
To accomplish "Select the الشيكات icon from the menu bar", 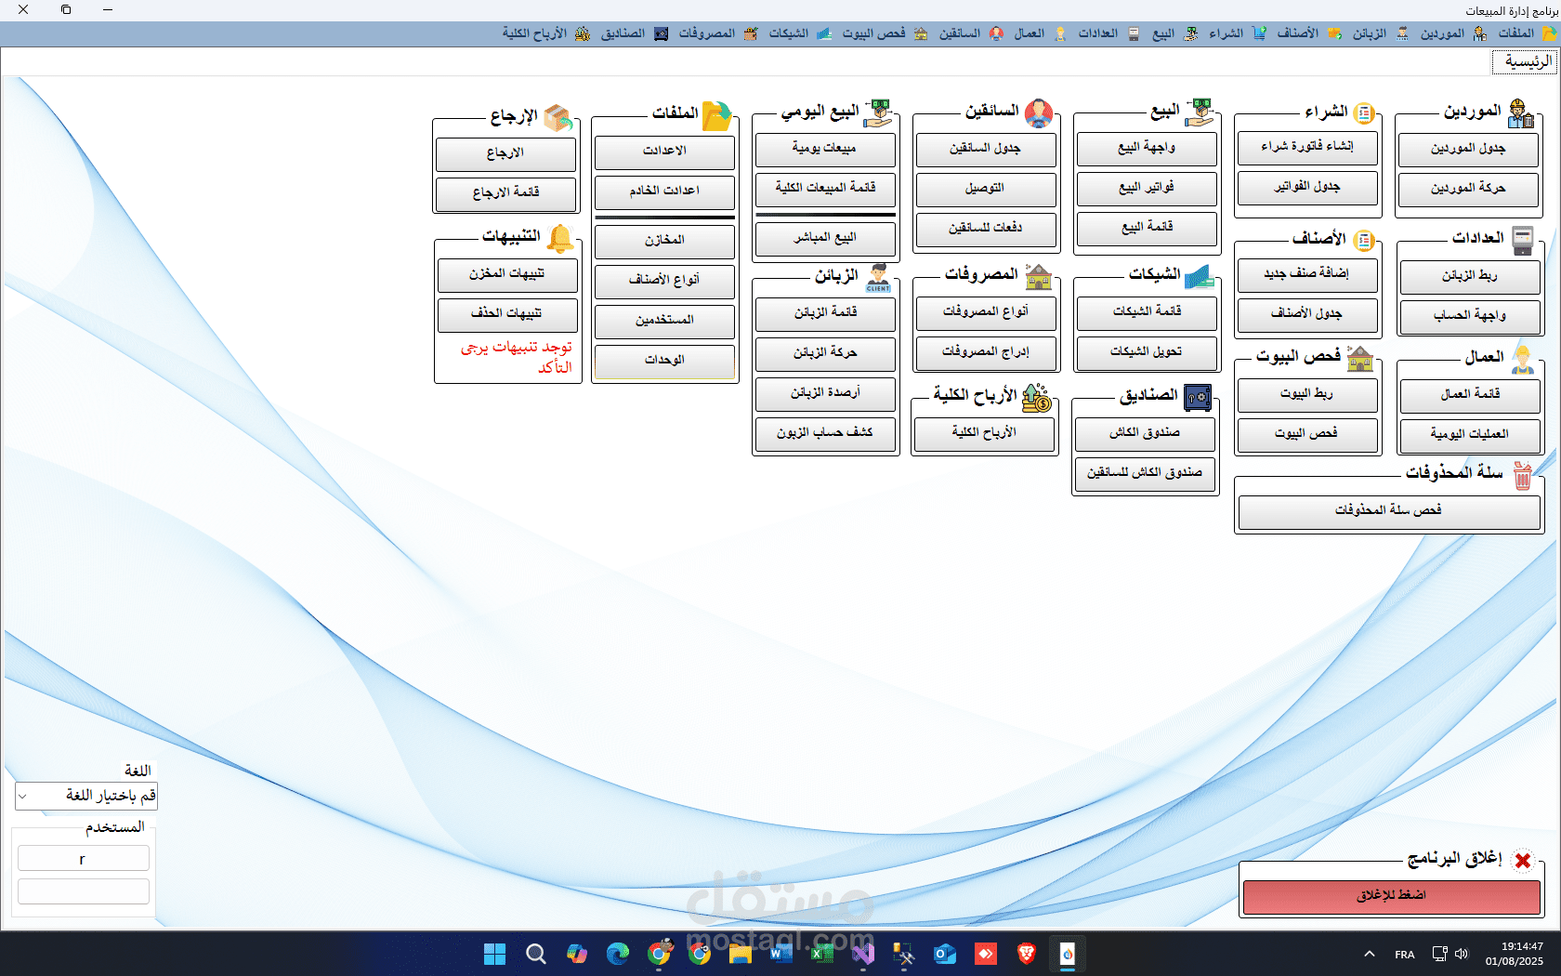I will click(x=823, y=33).
